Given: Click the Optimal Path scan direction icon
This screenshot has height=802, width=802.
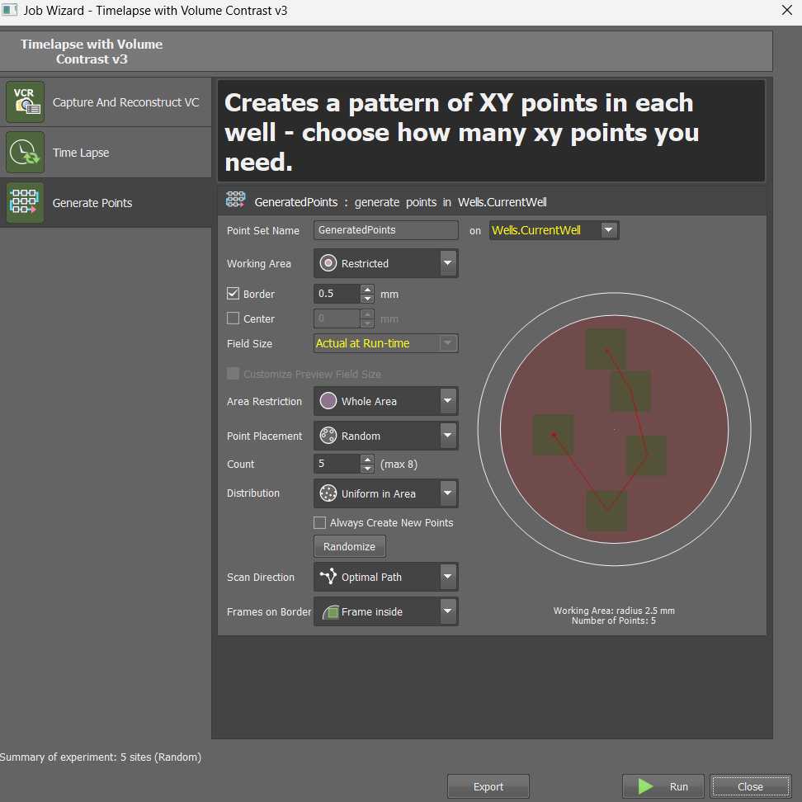Looking at the screenshot, I should tap(328, 577).
